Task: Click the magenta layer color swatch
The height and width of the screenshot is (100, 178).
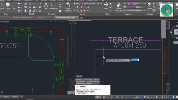Action: [x=83, y=4]
